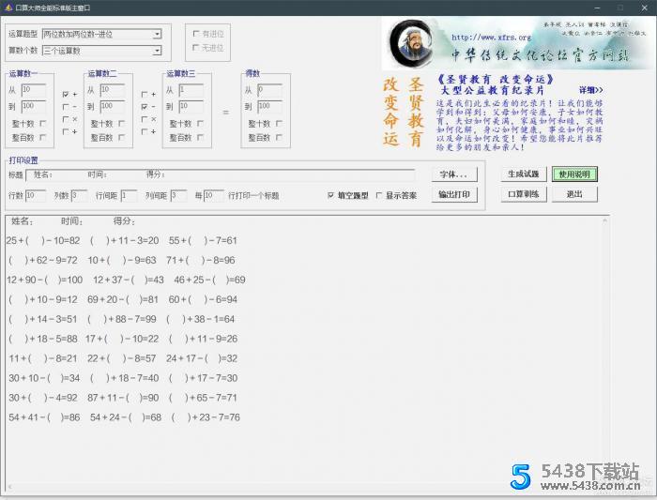Click the 生成试题 generate problems button
The image size is (657, 500).
point(523,174)
